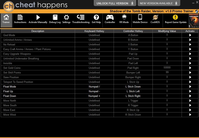This screenshot has width=199, height=138.
Task: Click controller hotkey Bumper Left
Action: point(133,73)
